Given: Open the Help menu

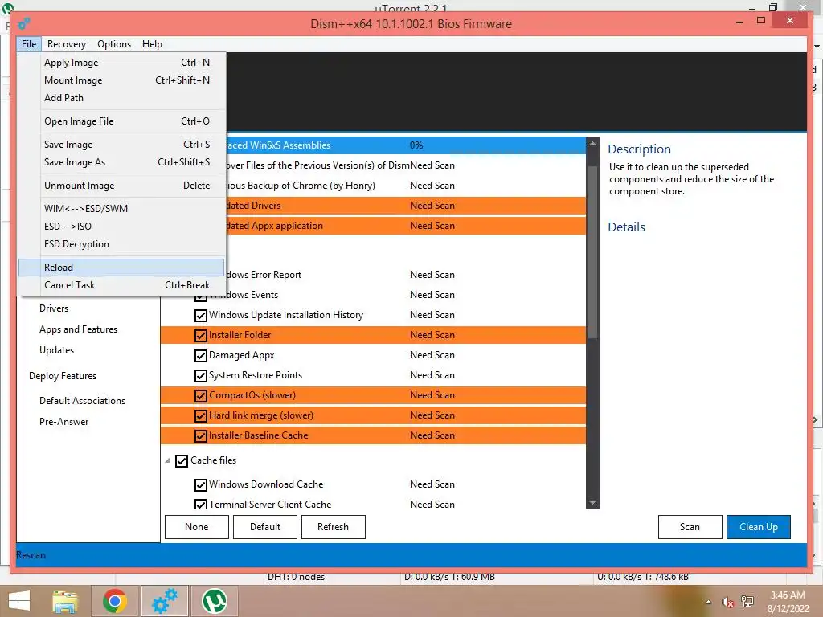Looking at the screenshot, I should pos(152,44).
